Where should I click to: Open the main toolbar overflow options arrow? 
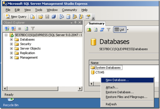click(x=93, y=18)
